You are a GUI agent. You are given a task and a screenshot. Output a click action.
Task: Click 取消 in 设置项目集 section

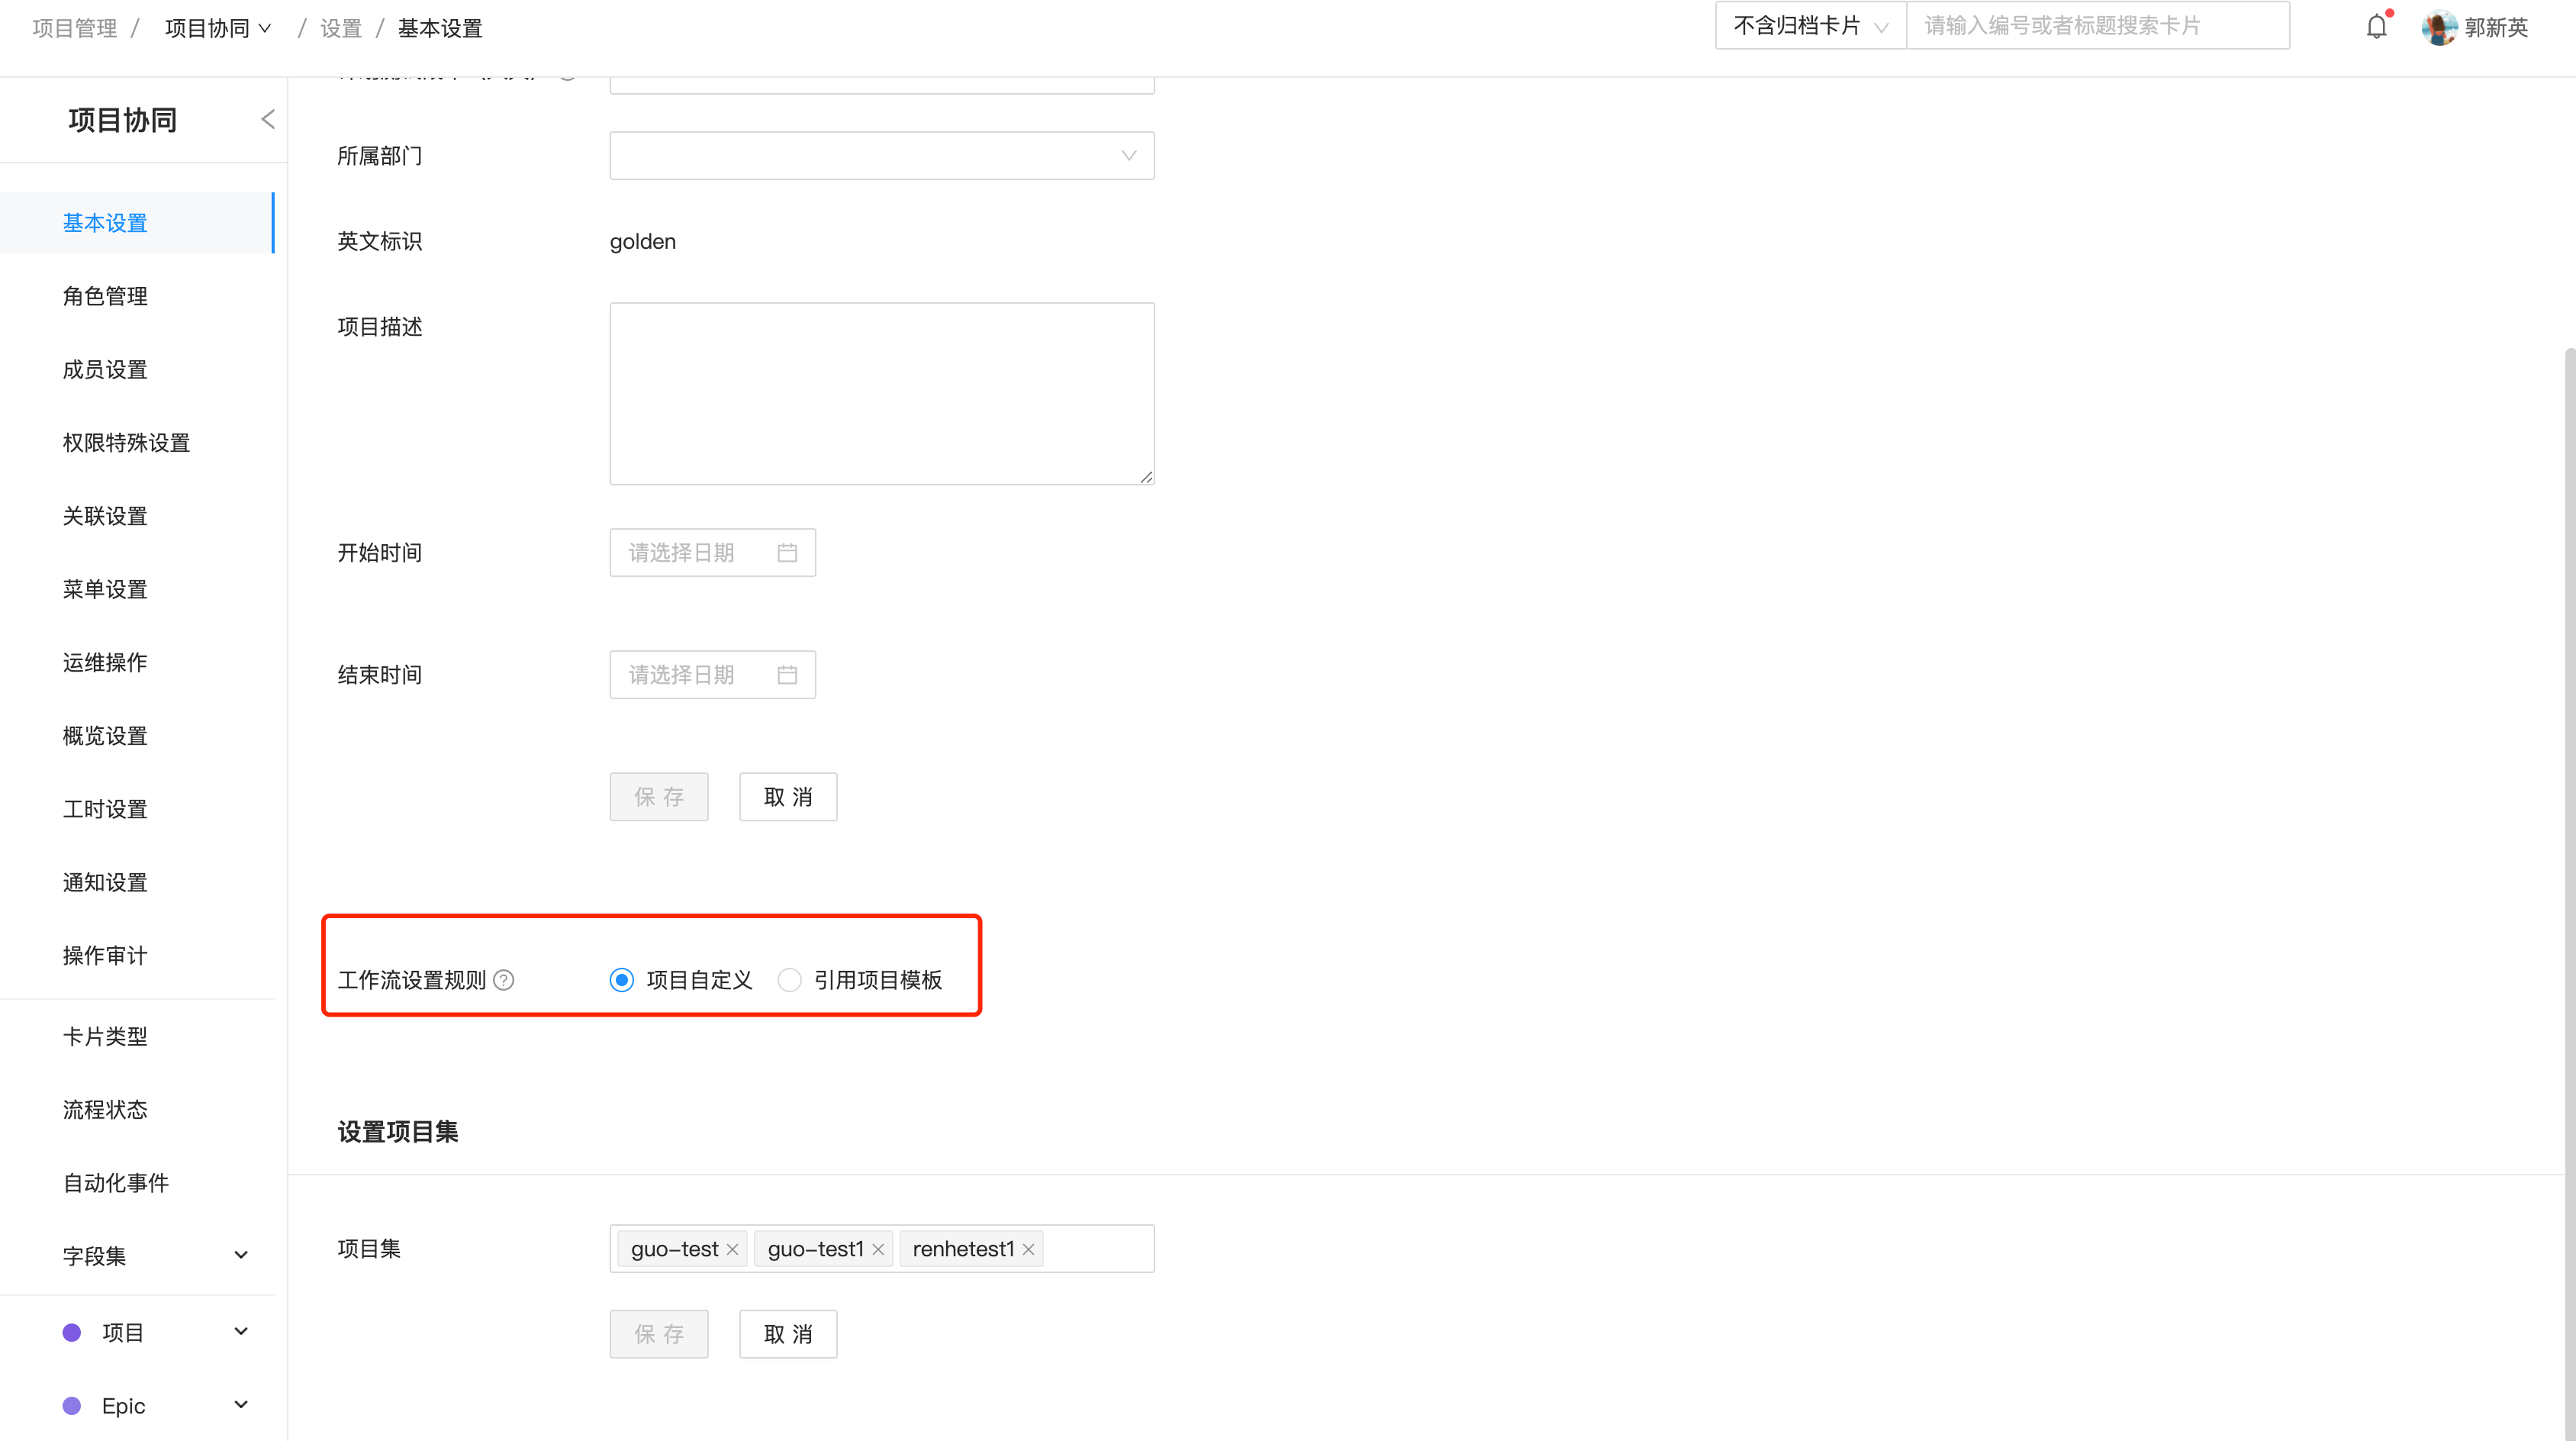(788, 1334)
